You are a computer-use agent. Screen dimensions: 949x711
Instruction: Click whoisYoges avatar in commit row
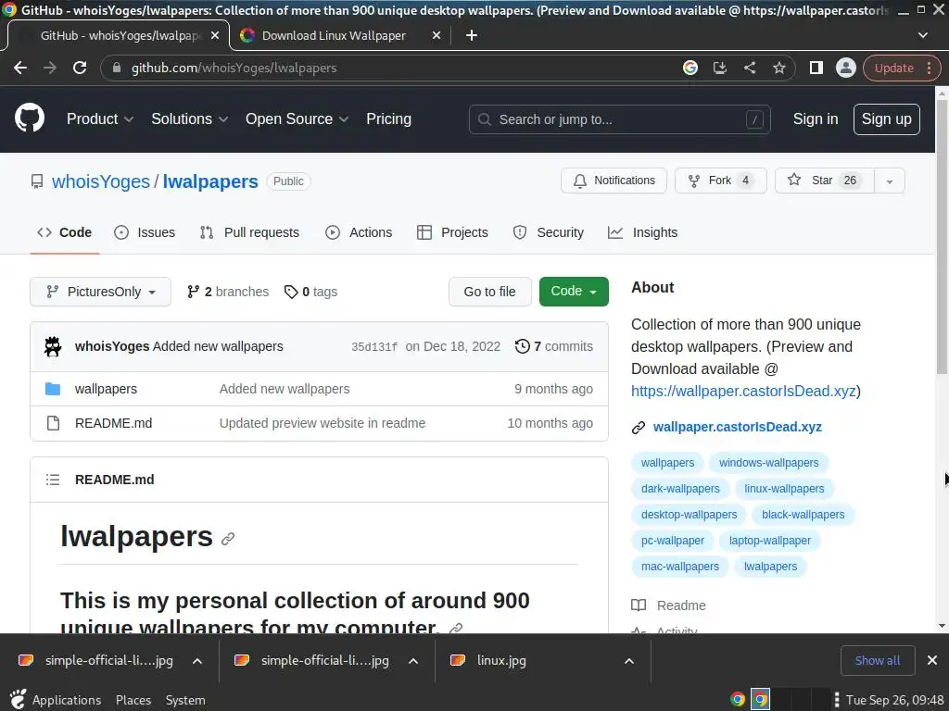tap(53, 346)
